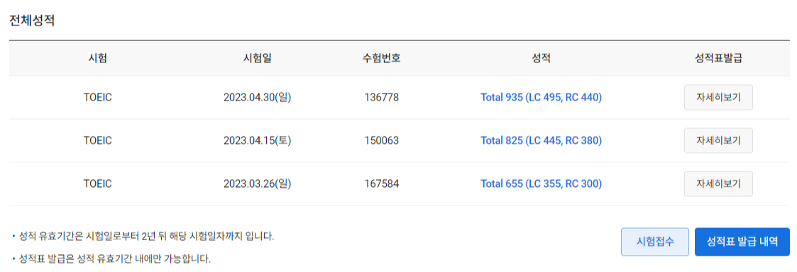The width and height of the screenshot is (797, 272).
Task: Click the 수험번호 column header
Action: click(382, 58)
